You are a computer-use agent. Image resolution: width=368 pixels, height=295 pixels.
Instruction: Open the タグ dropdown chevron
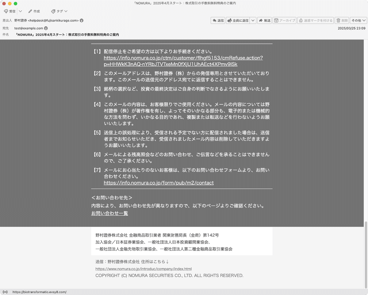65,11
